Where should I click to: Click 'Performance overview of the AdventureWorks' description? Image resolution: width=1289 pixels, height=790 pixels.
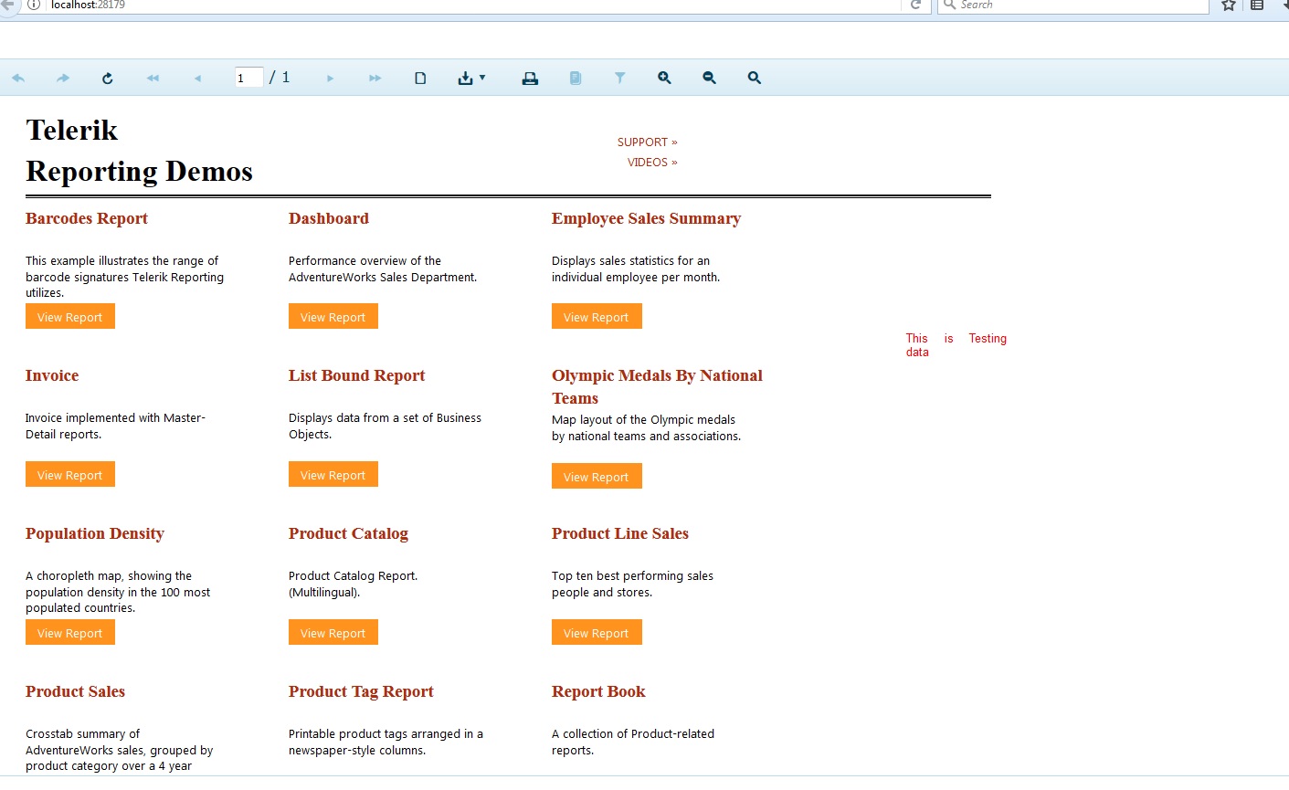(383, 269)
